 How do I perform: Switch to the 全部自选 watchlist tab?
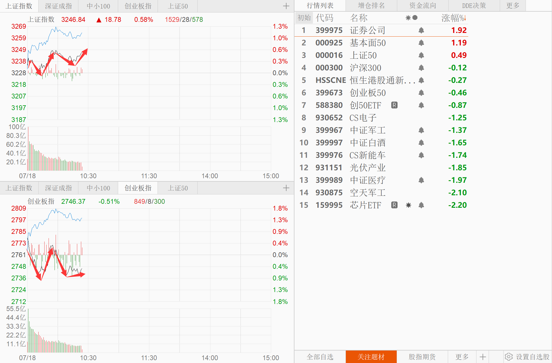coord(320,357)
